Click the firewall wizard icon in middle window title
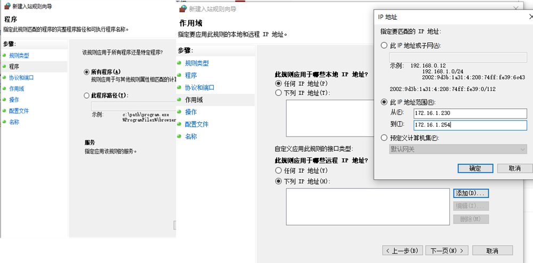 182,9
